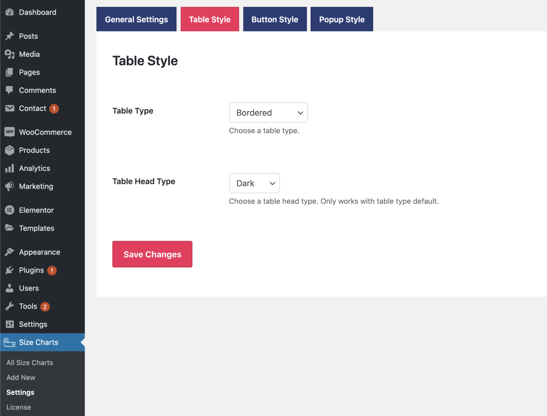
Task: Open the General Settings tab
Action: [x=136, y=19]
